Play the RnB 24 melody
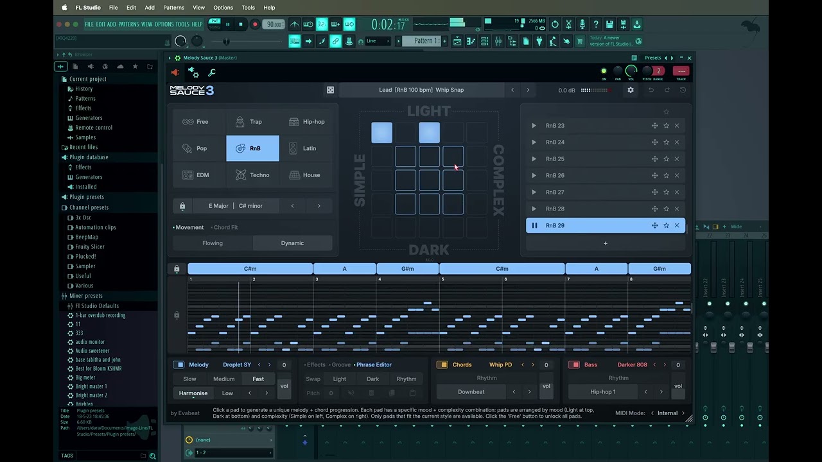822x462 pixels. click(x=534, y=142)
